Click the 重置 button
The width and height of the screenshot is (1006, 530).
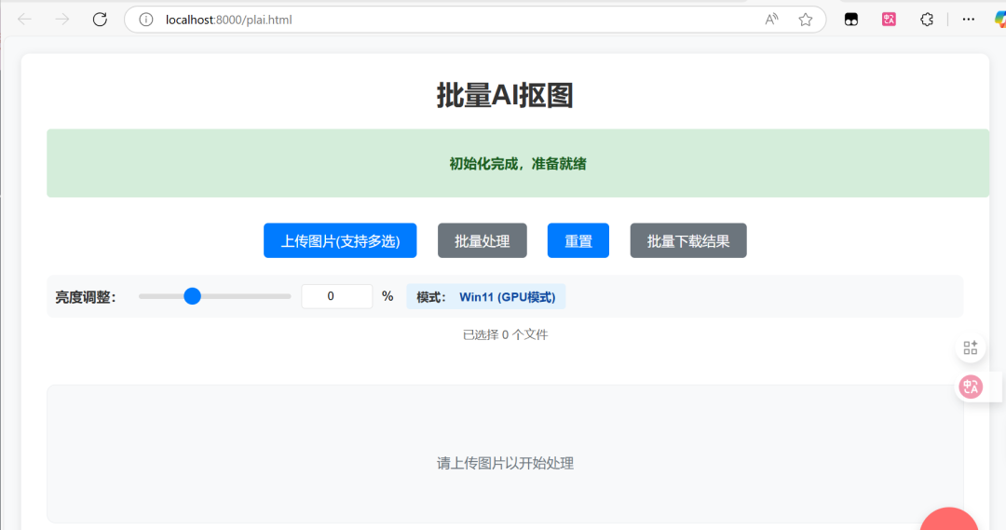(x=578, y=240)
